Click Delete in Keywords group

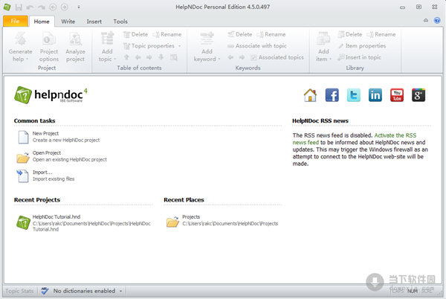click(x=240, y=34)
